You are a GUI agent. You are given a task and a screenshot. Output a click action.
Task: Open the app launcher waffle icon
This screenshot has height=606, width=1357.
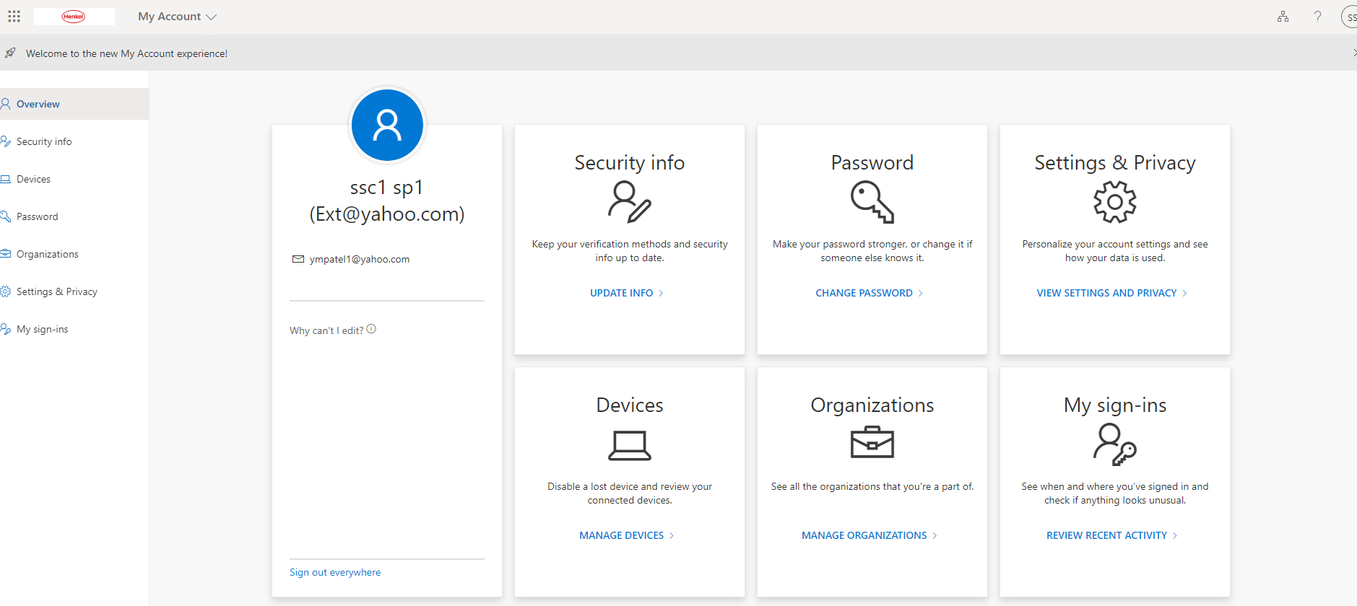pos(14,16)
